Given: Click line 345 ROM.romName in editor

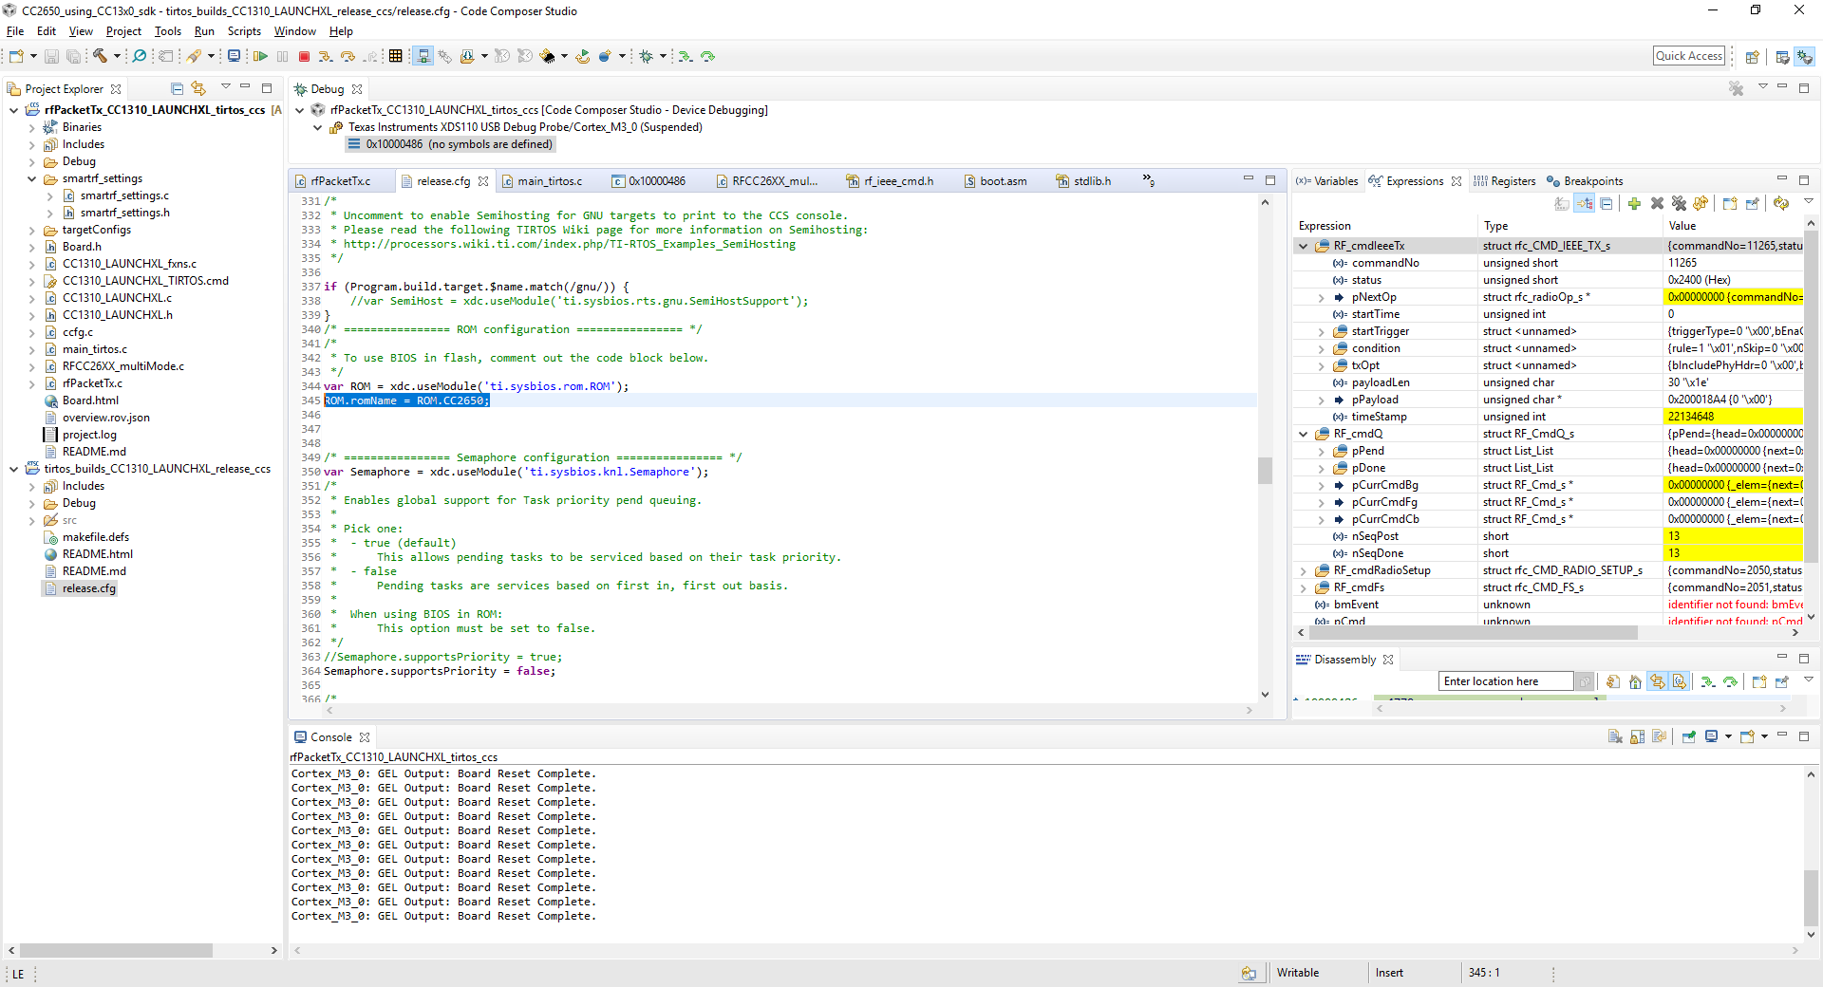Looking at the screenshot, I should coord(406,400).
